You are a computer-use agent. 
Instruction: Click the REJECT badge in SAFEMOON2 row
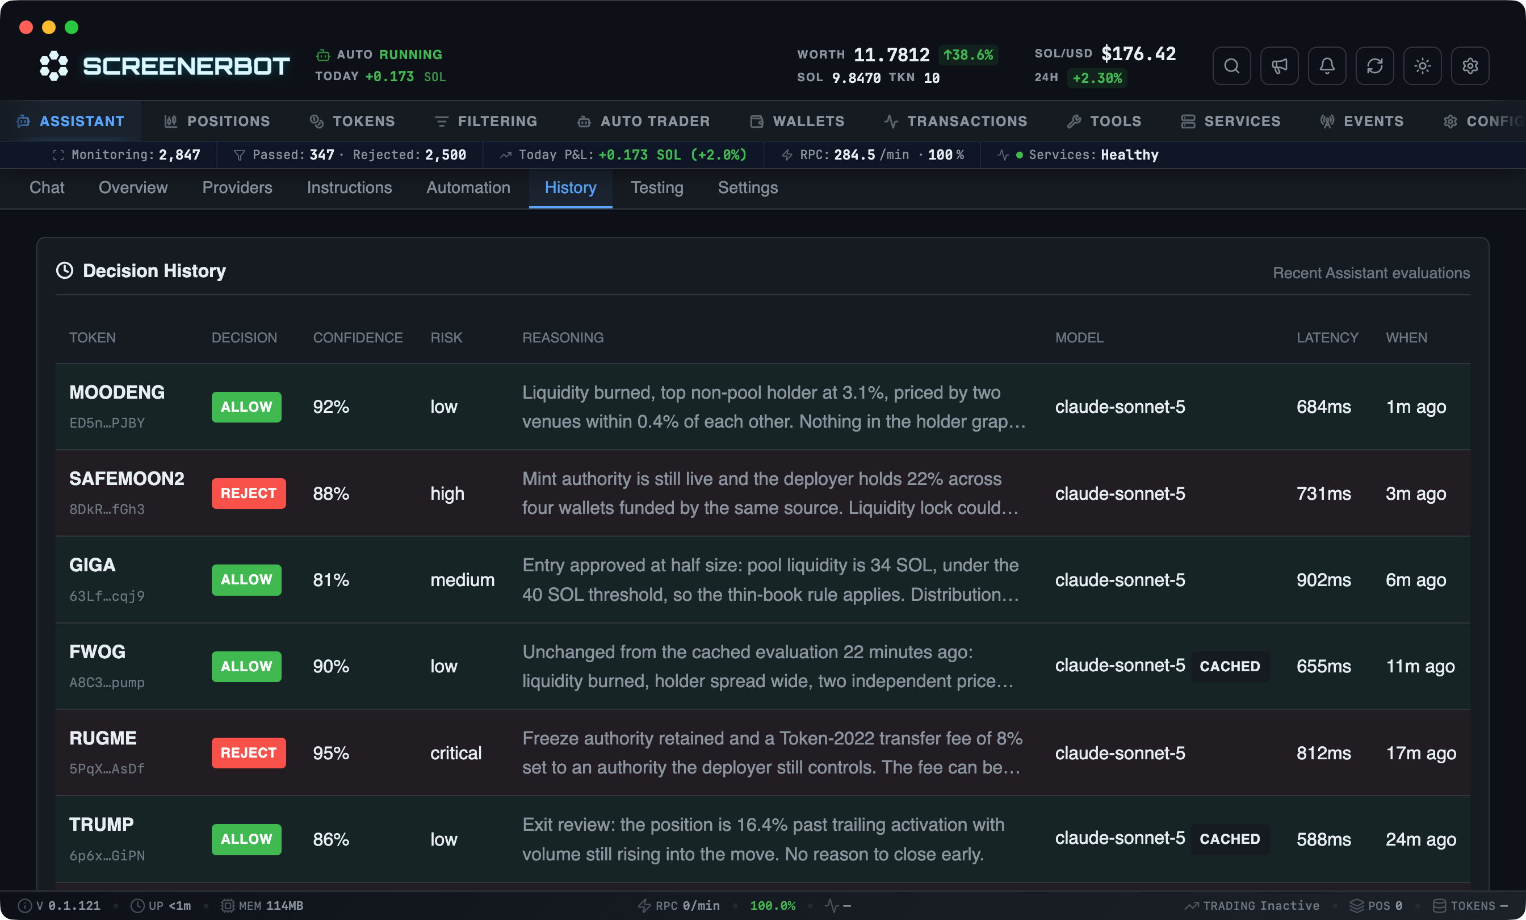pyautogui.click(x=248, y=493)
